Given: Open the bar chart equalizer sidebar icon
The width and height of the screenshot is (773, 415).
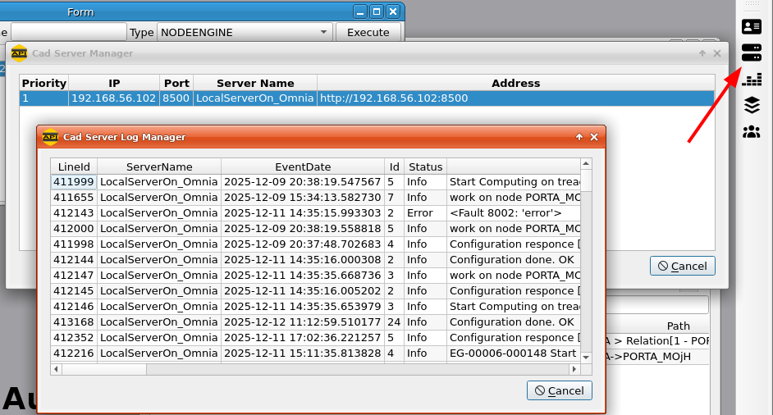Looking at the screenshot, I should [x=751, y=80].
